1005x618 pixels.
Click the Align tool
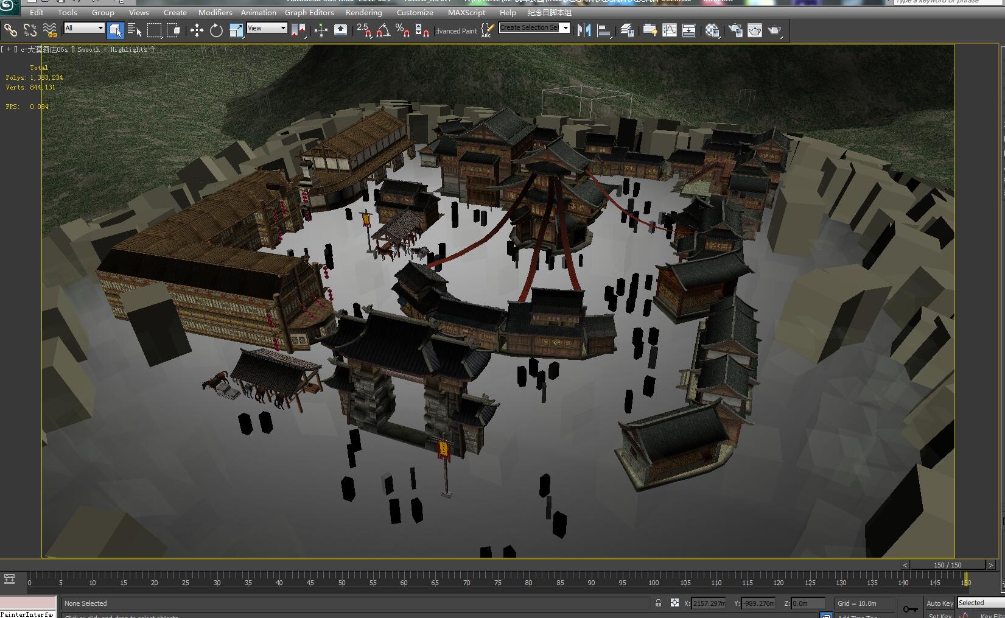604,30
